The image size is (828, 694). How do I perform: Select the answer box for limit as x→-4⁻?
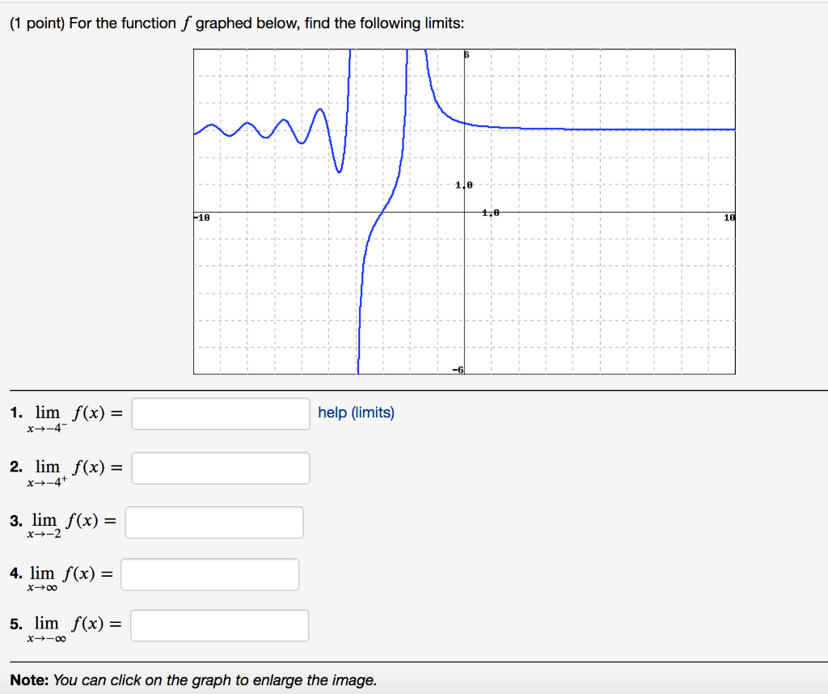click(220, 413)
